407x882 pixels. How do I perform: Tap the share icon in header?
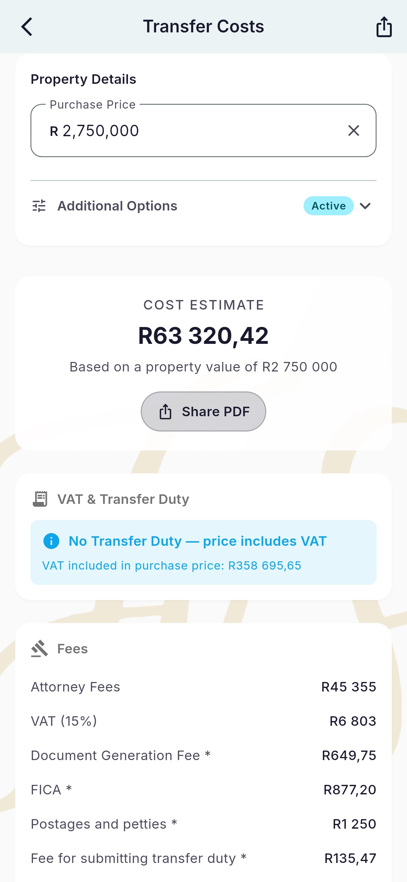384,27
